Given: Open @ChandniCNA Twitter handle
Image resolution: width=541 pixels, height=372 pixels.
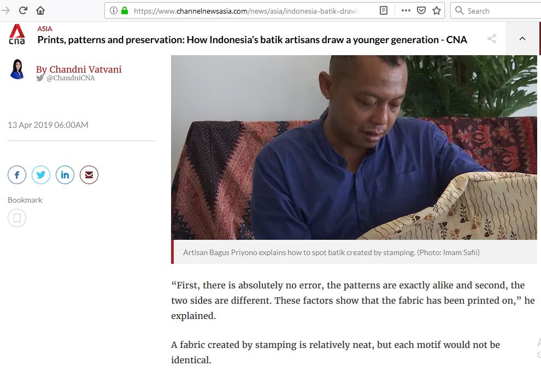Looking at the screenshot, I should click(70, 78).
